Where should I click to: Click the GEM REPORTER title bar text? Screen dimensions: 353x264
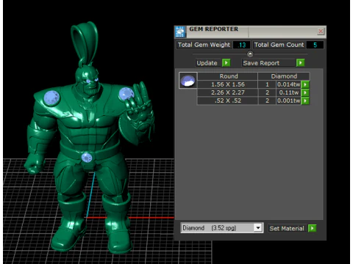(x=213, y=29)
